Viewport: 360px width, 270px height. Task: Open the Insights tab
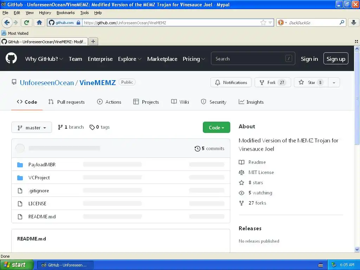(251, 102)
